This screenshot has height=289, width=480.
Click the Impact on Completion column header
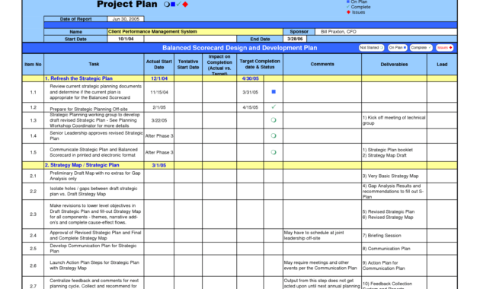(x=219, y=65)
